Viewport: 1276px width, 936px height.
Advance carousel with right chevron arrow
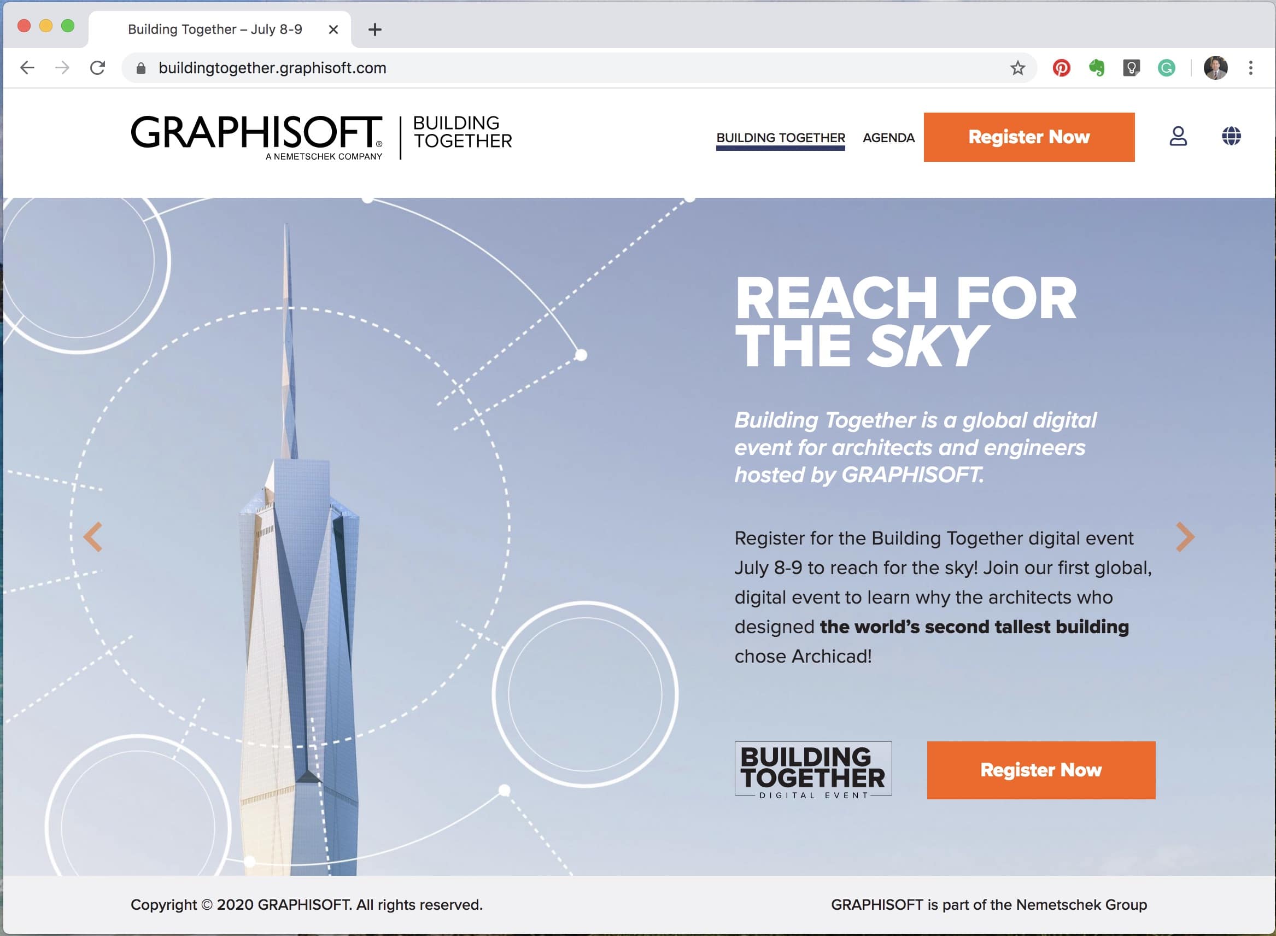pyautogui.click(x=1184, y=536)
